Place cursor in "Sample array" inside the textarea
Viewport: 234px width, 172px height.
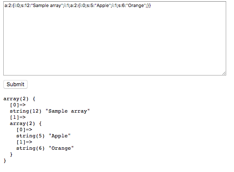pyautogui.click(x=47, y=5)
